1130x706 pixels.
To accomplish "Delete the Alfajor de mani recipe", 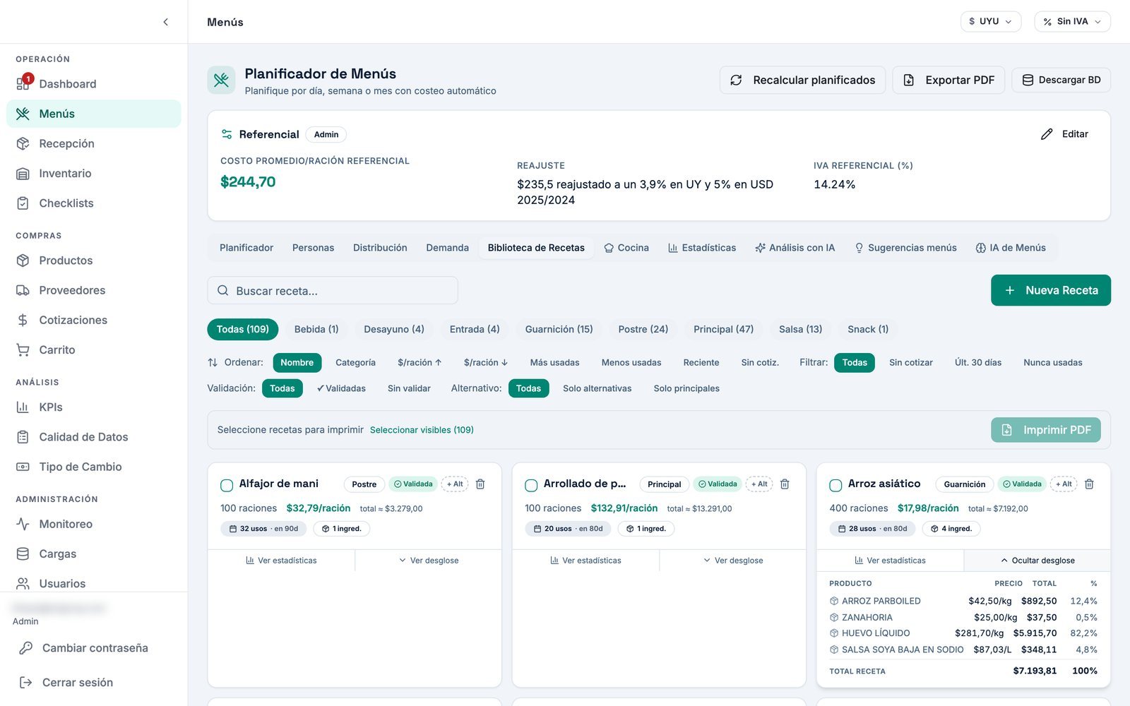I will [480, 484].
